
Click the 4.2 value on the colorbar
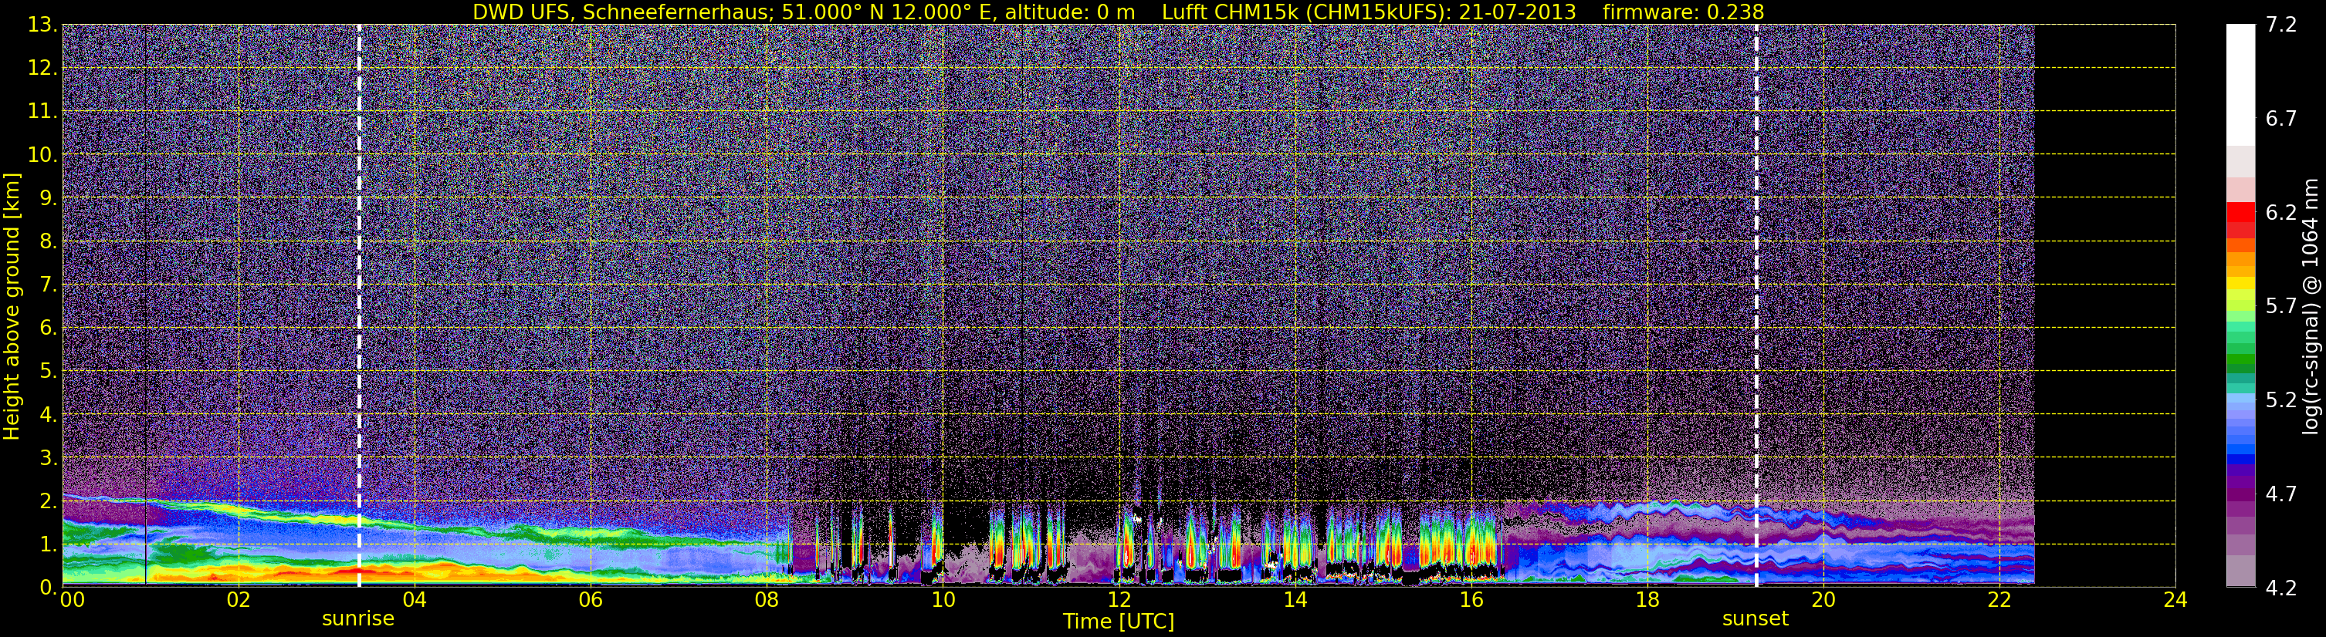click(x=2281, y=588)
